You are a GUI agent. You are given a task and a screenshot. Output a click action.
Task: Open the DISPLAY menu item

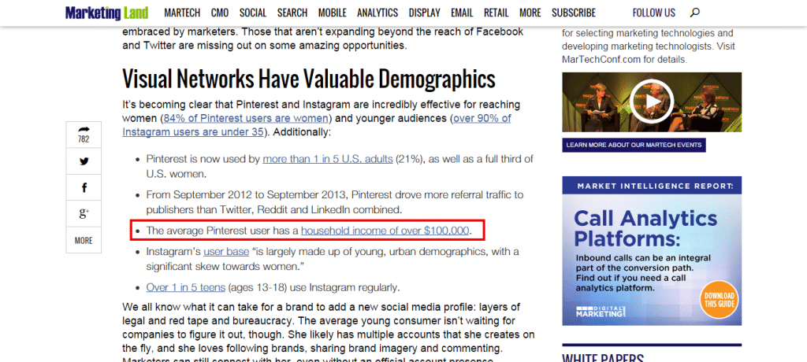pos(425,13)
